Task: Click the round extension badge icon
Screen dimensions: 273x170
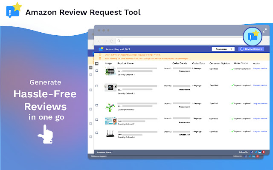Action: (x=253, y=37)
